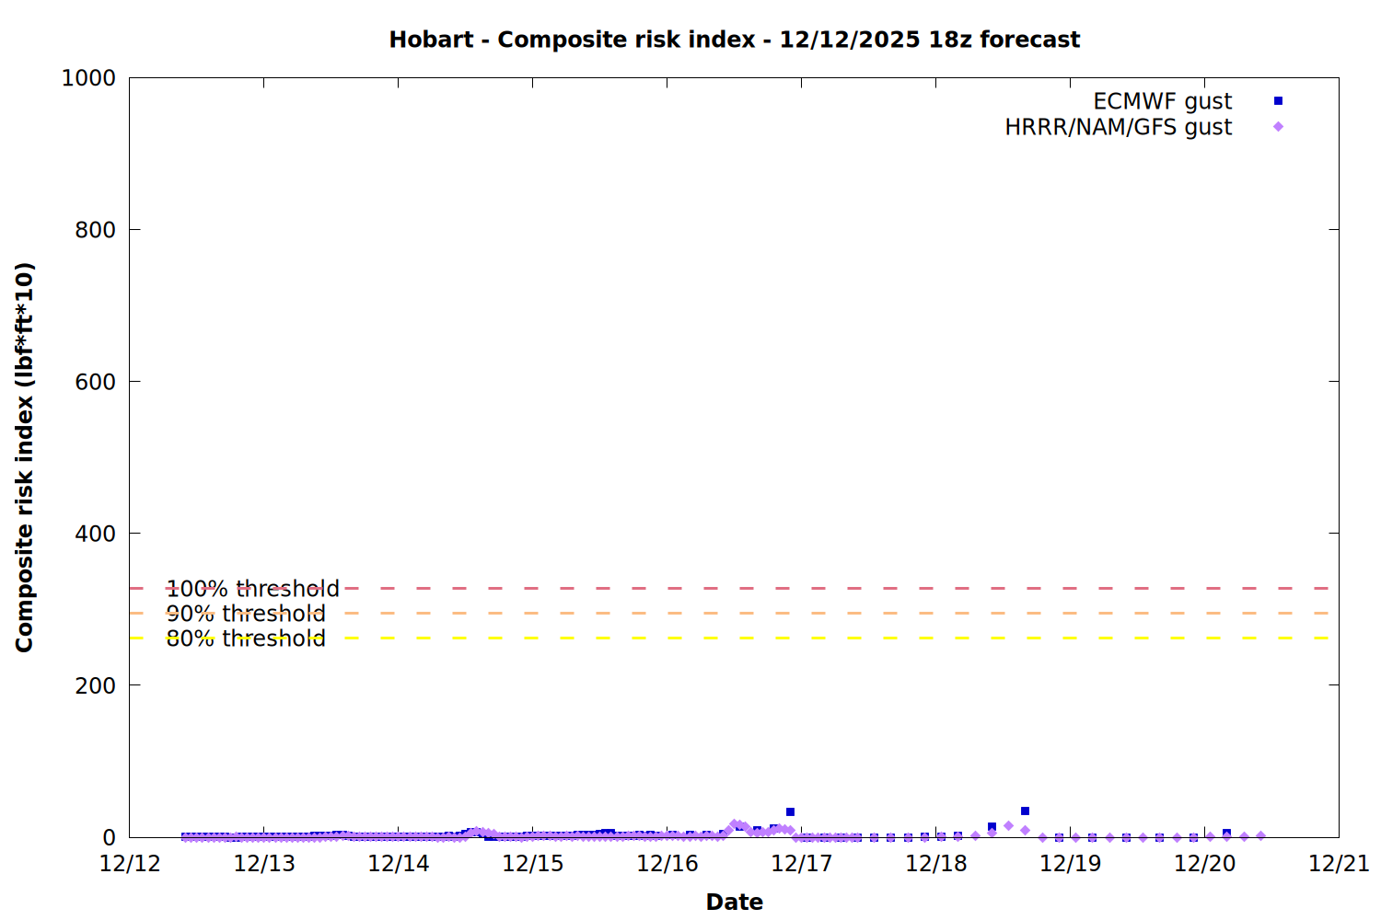This screenshot has width=1381, height=920.
Task: Click the 600 y-axis tick label
Action: (95, 382)
